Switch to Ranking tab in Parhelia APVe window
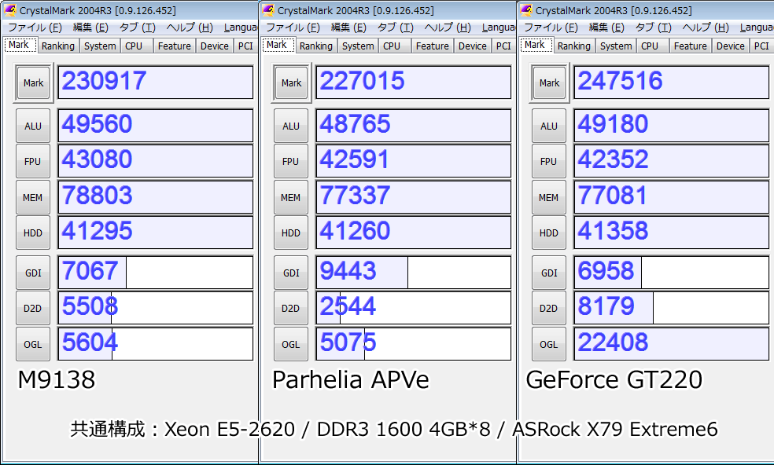Image resolution: width=774 pixels, height=465 pixels. tap(316, 46)
